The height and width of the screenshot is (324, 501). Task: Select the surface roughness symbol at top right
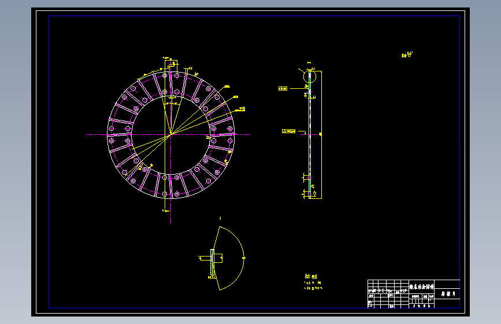(x=407, y=55)
